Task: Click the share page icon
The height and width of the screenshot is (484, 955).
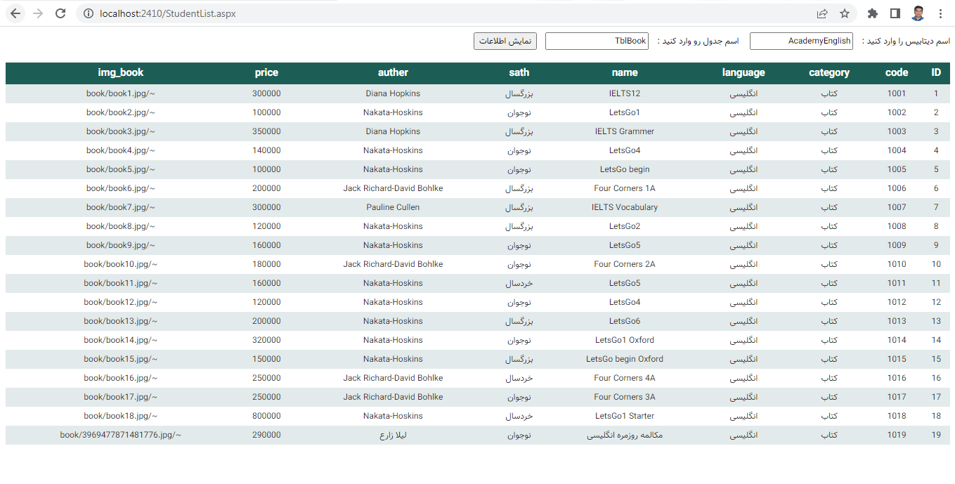Action: click(x=821, y=13)
